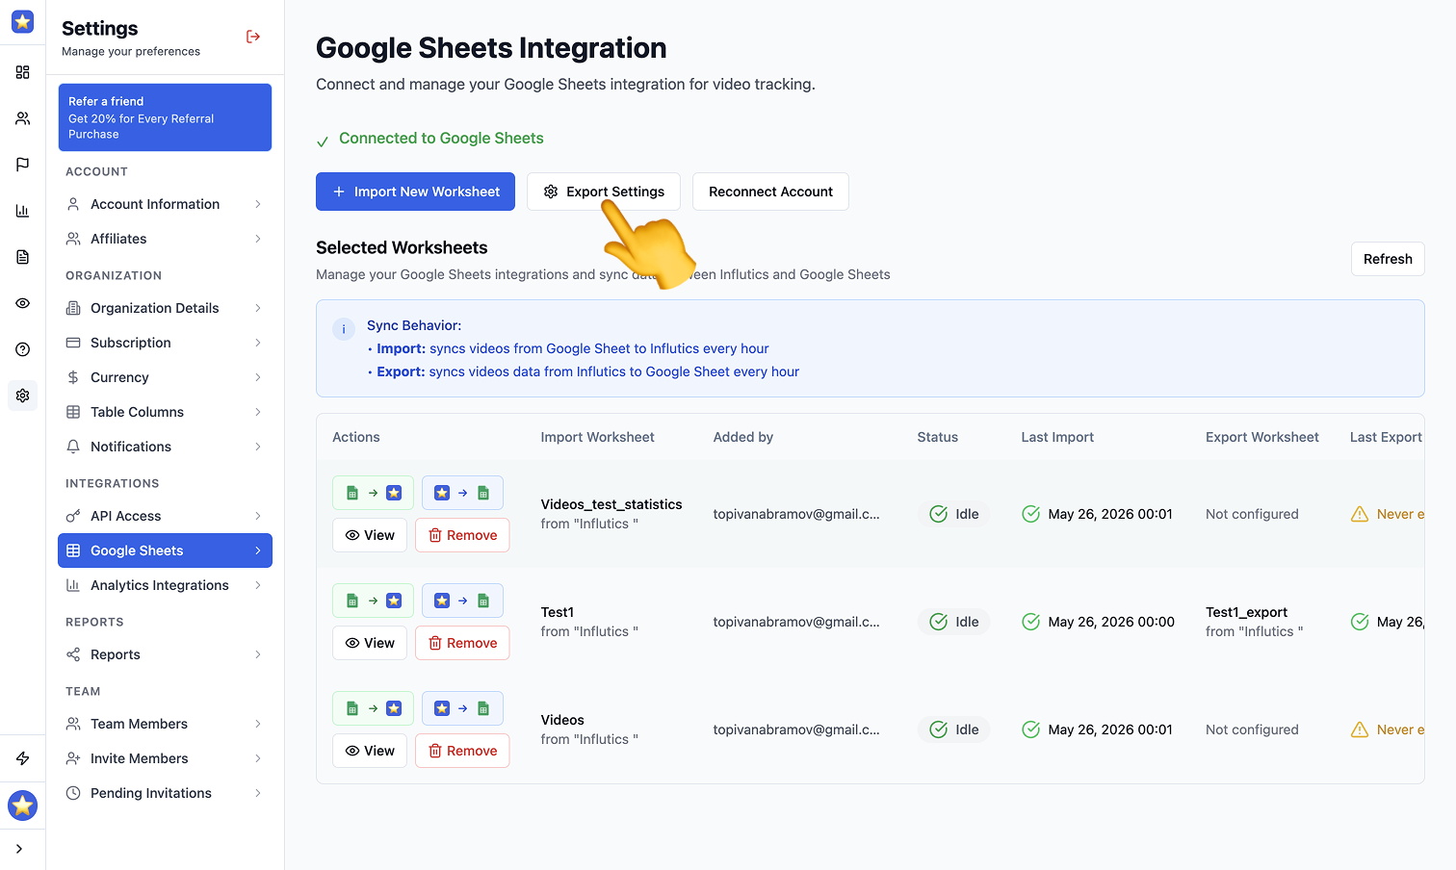Click "Videos_test_statistics" worksheet name
The width and height of the screenshot is (1456, 870).
point(611,504)
